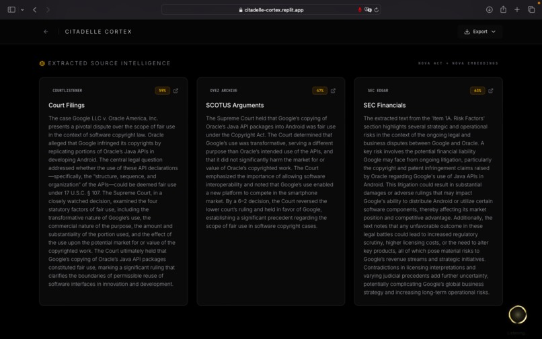Click the SEC EDGAR source label

coord(378,91)
